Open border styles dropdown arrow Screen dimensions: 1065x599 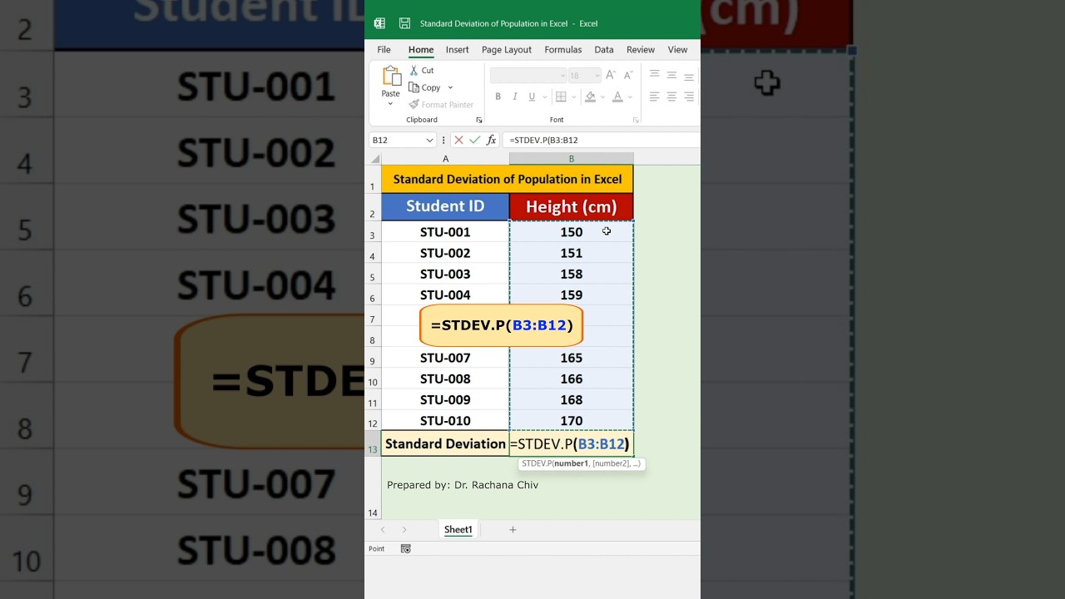(x=573, y=97)
